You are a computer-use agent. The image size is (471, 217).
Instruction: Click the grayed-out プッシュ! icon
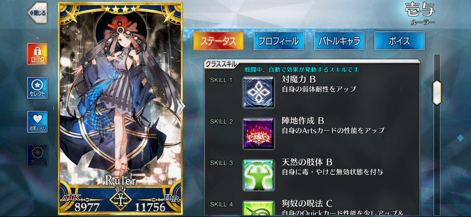[37, 156]
